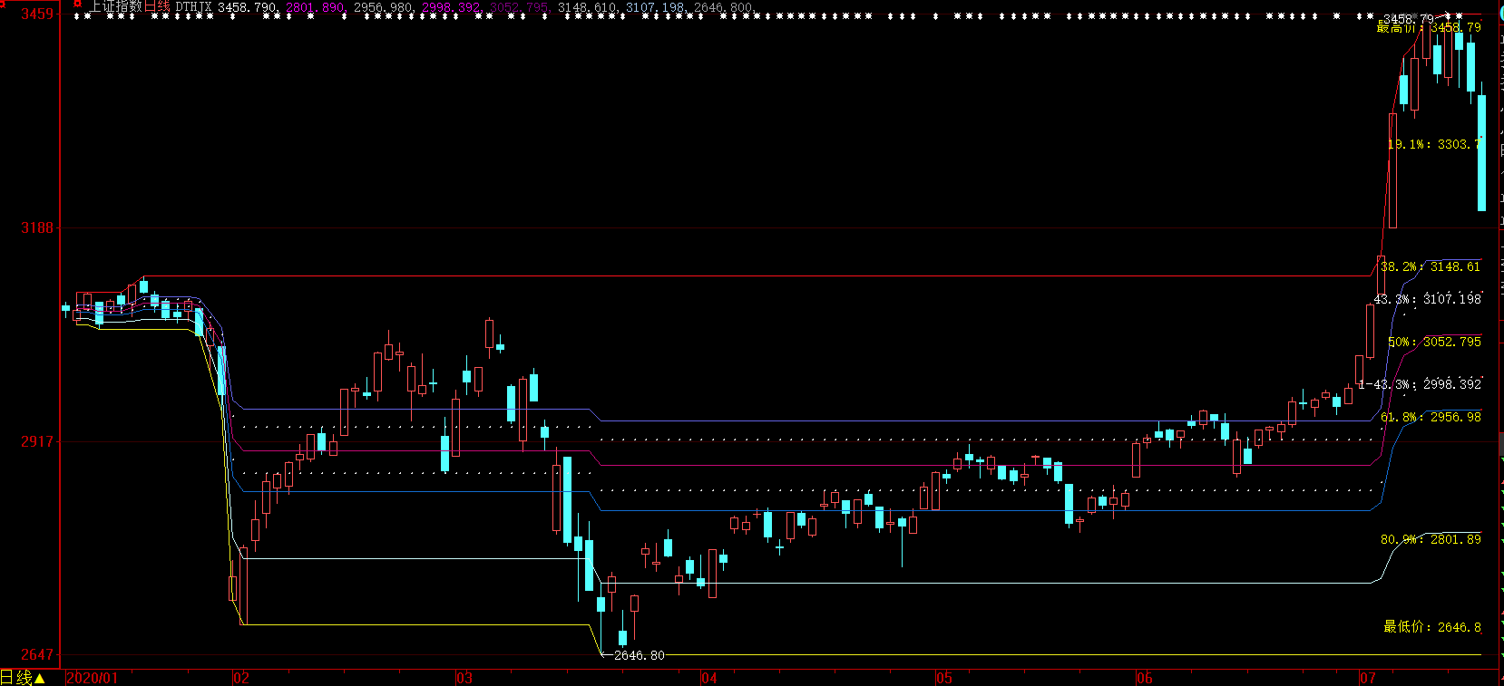Click the blue header value 3107.198
This screenshot has height=686, width=1504.
tap(656, 7)
